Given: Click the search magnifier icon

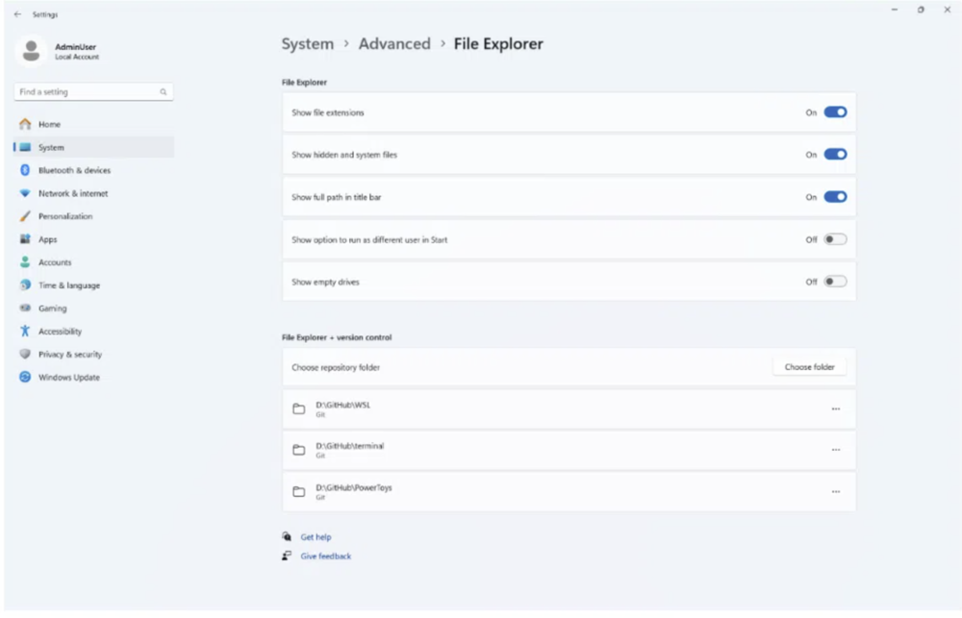Looking at the screenshot, I should pyautogui.click(x=164, y=92).
